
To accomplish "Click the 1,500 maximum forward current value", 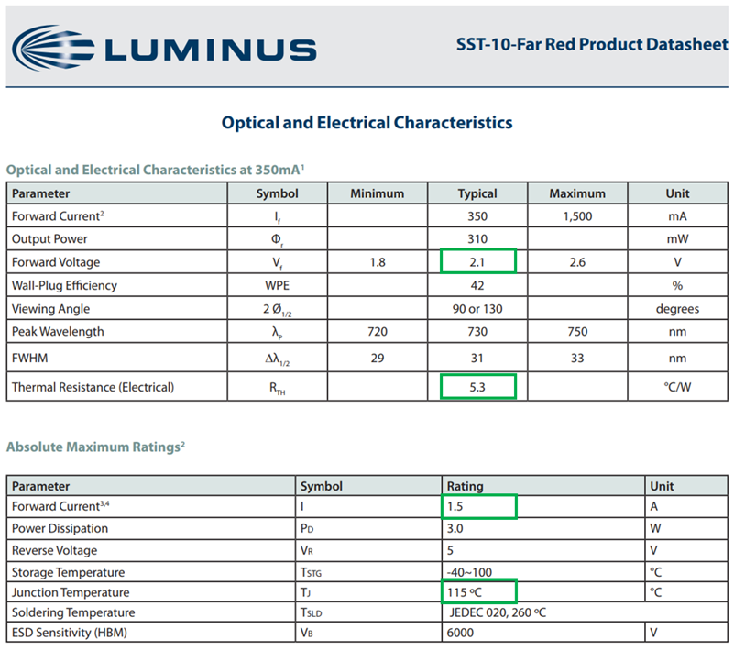I will tap(577, 216).
